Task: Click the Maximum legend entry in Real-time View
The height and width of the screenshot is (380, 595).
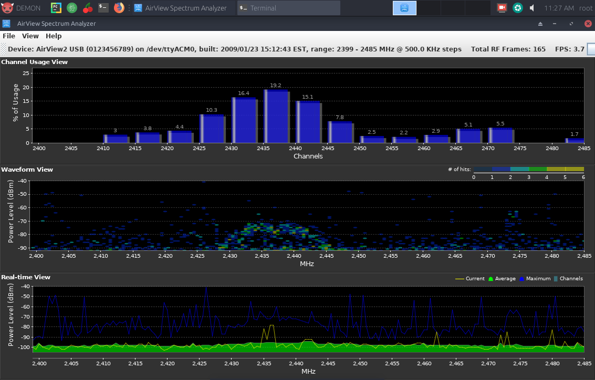Action: 535,278
